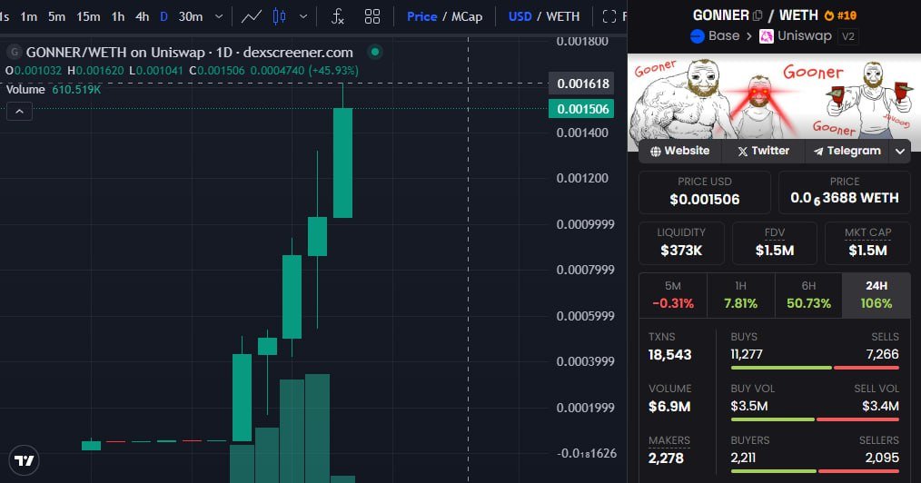Viewport: 921px width, 483px height.
Task: Open the chart layout grid icon
Action: coord(372,16)
